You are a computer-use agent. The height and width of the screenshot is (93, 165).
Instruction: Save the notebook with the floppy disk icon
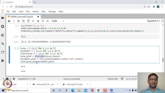[9, 21]
